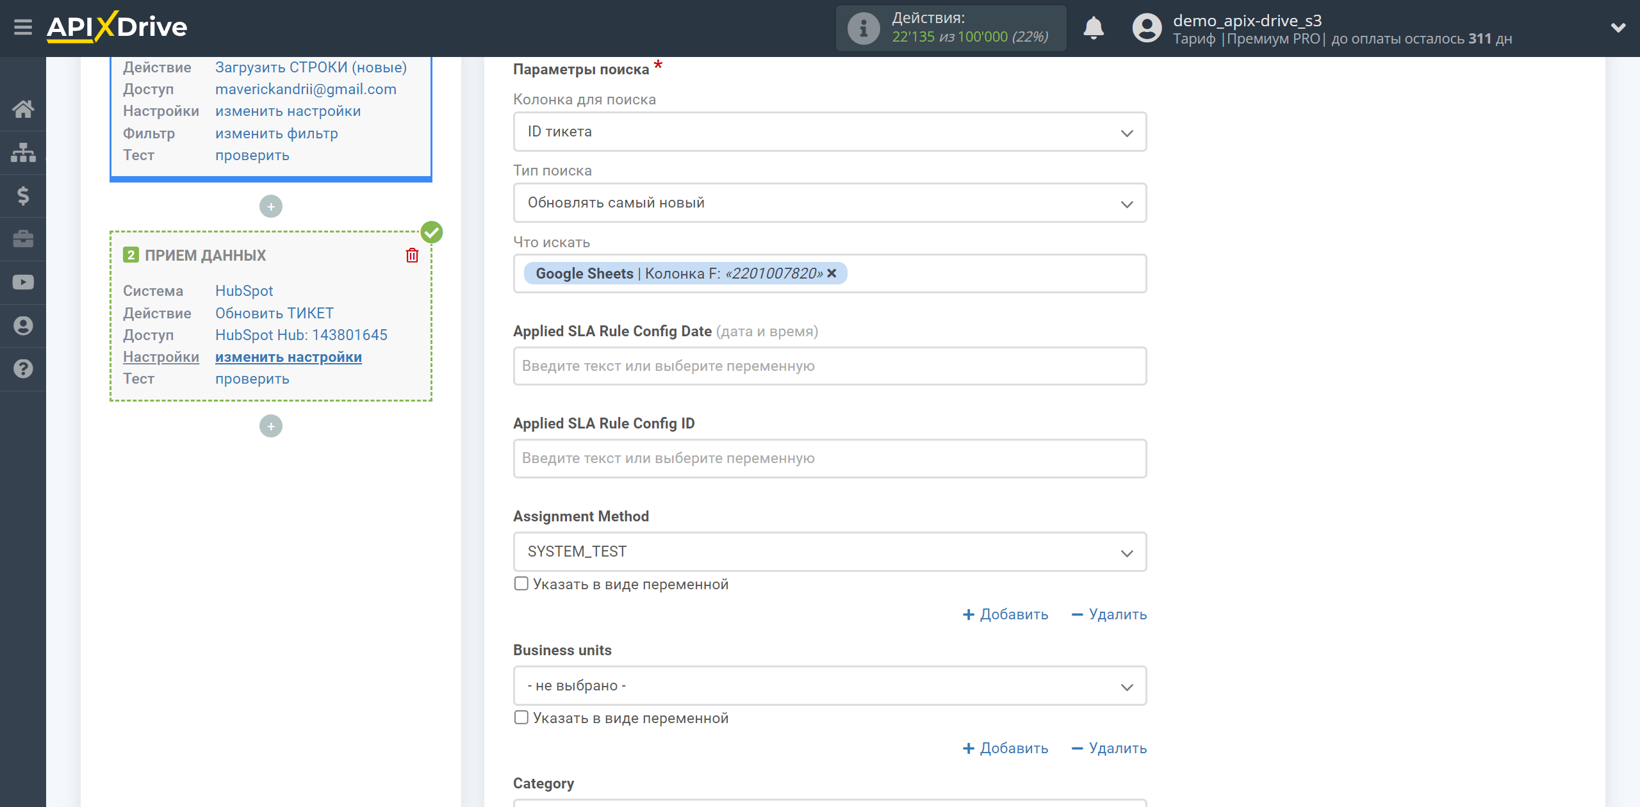
Task: Click source проверить test link
Action: click(x=252, y=155)
